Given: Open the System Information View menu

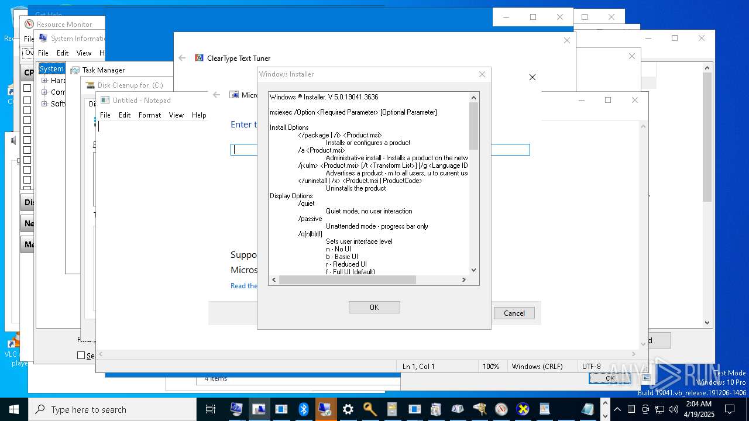Looking at the screenshot, I should click(x=84, y=53).
